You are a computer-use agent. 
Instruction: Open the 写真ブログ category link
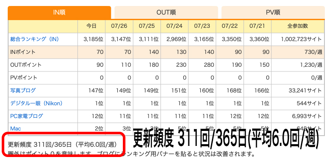tap(23, 90)
